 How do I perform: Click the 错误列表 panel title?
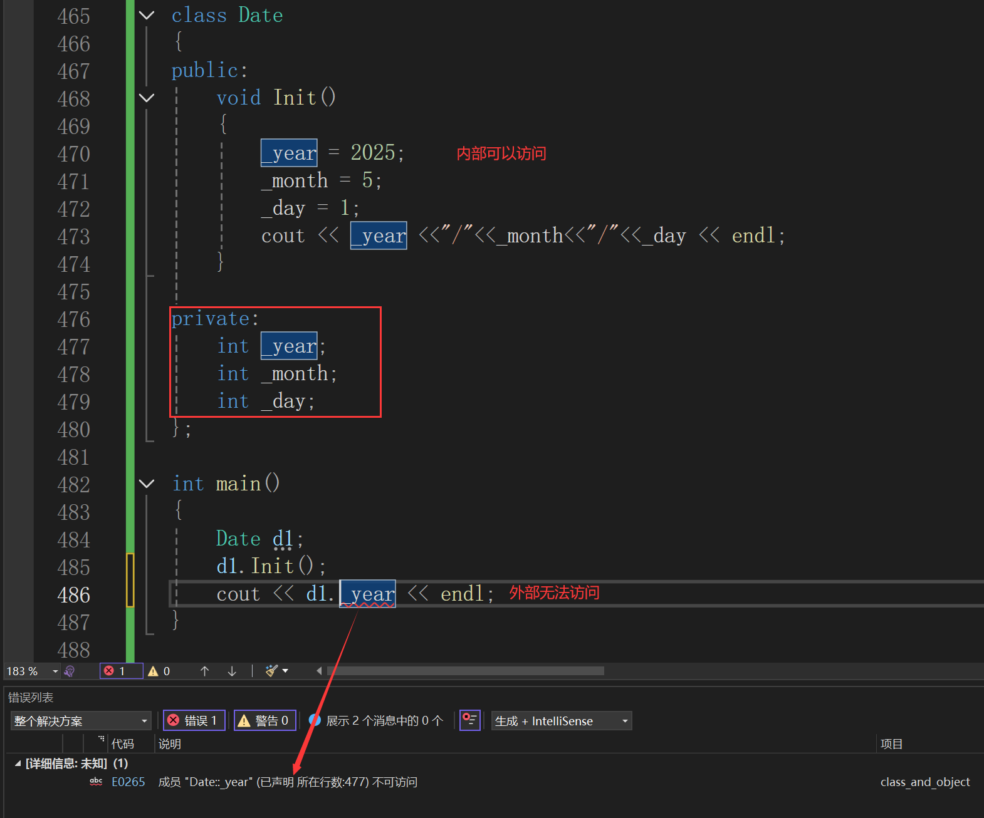click(31, 698)
